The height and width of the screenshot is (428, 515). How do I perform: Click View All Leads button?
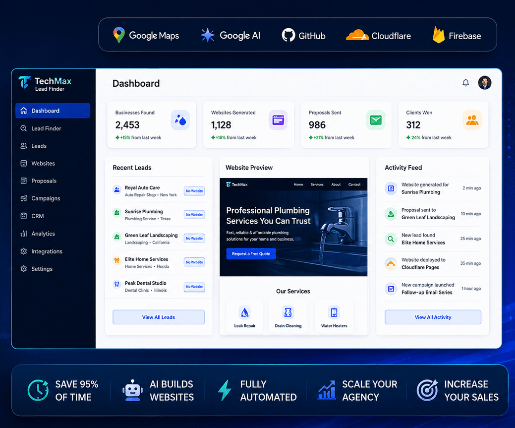pyautogui.click(x=159, y=317)
